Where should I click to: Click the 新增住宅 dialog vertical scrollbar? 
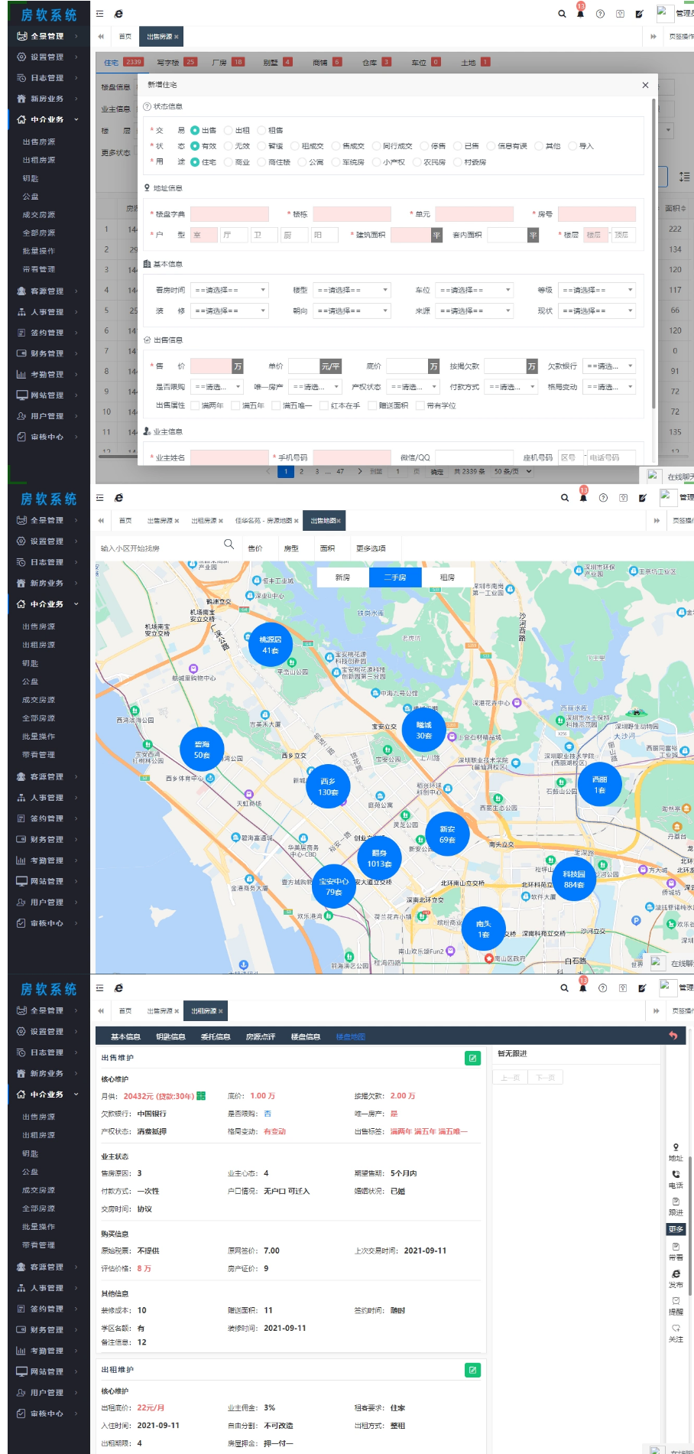pyautogui.click(x=653, y=252)
